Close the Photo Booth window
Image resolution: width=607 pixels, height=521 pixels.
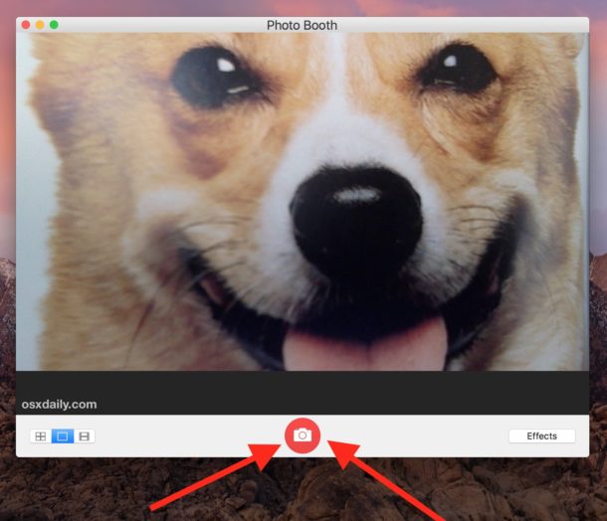[26, 25]
